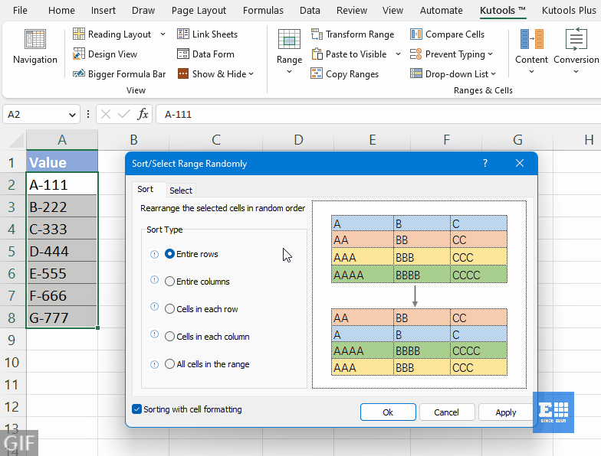The width and height of the screenshot is (601, 456).
Task: Open the File menu
Action: (20, 11)
